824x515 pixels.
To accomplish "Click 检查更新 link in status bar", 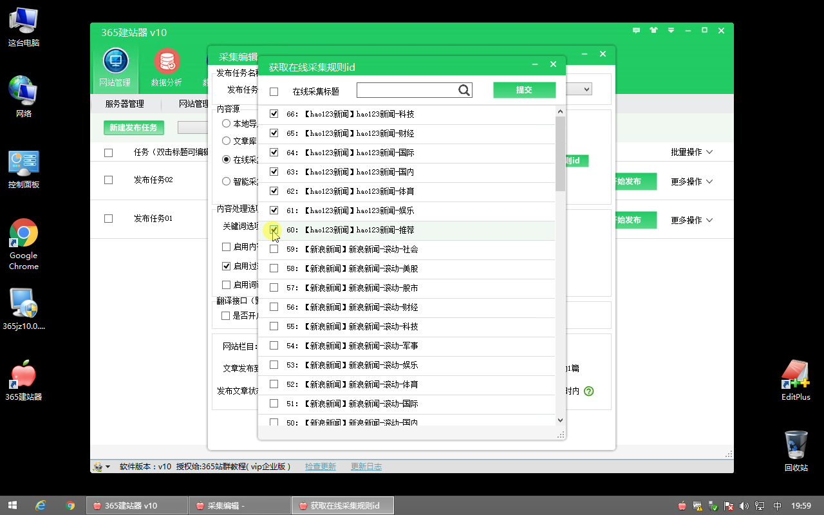I will [321, 467].
